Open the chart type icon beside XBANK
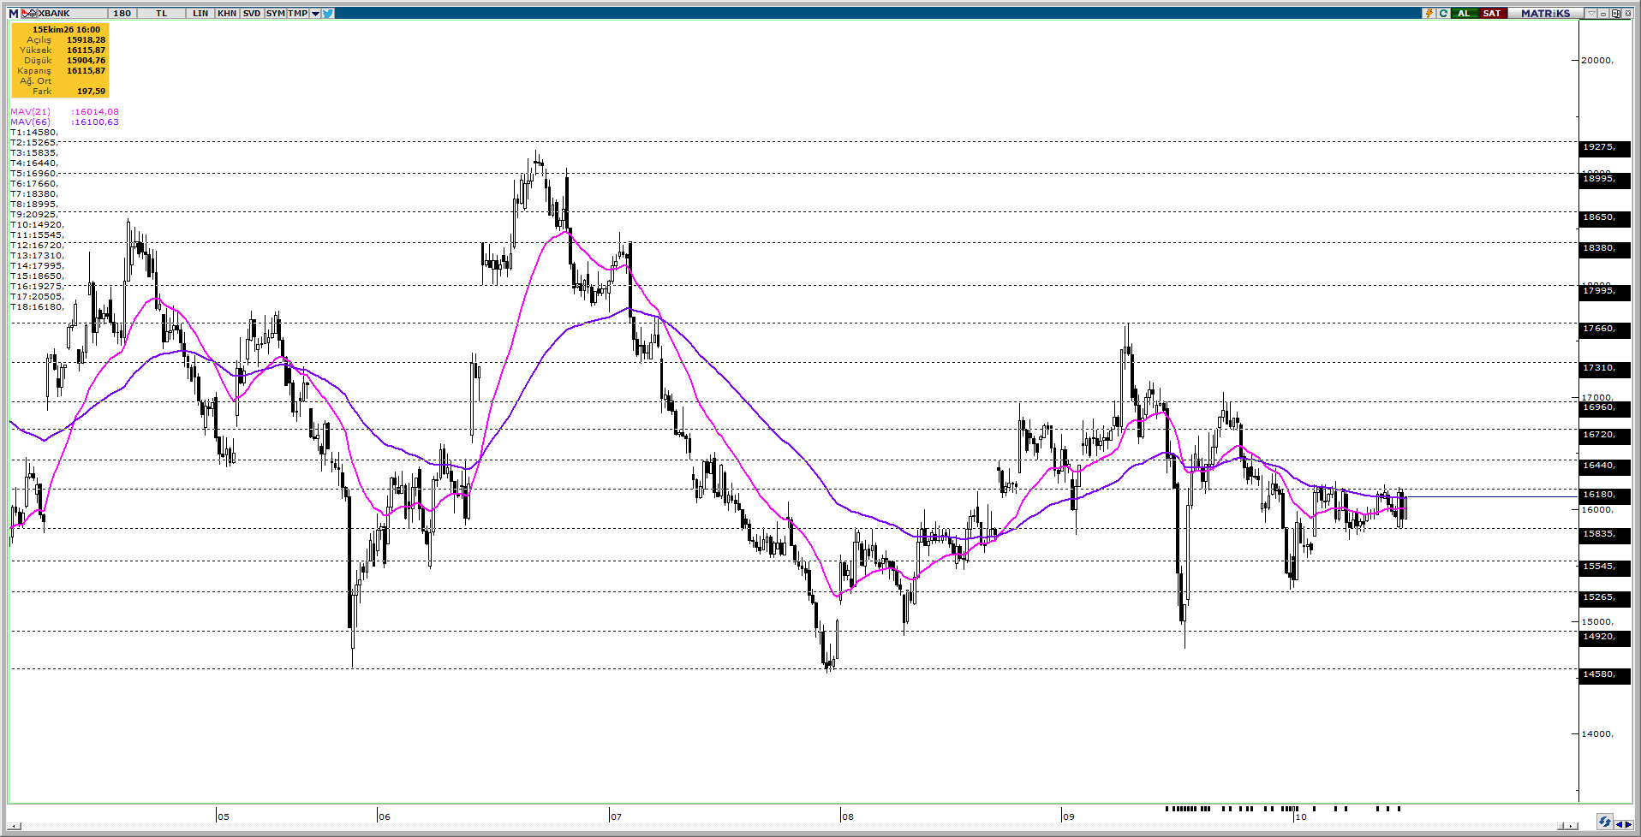The image size is (1641, 837). pos(29,14)
